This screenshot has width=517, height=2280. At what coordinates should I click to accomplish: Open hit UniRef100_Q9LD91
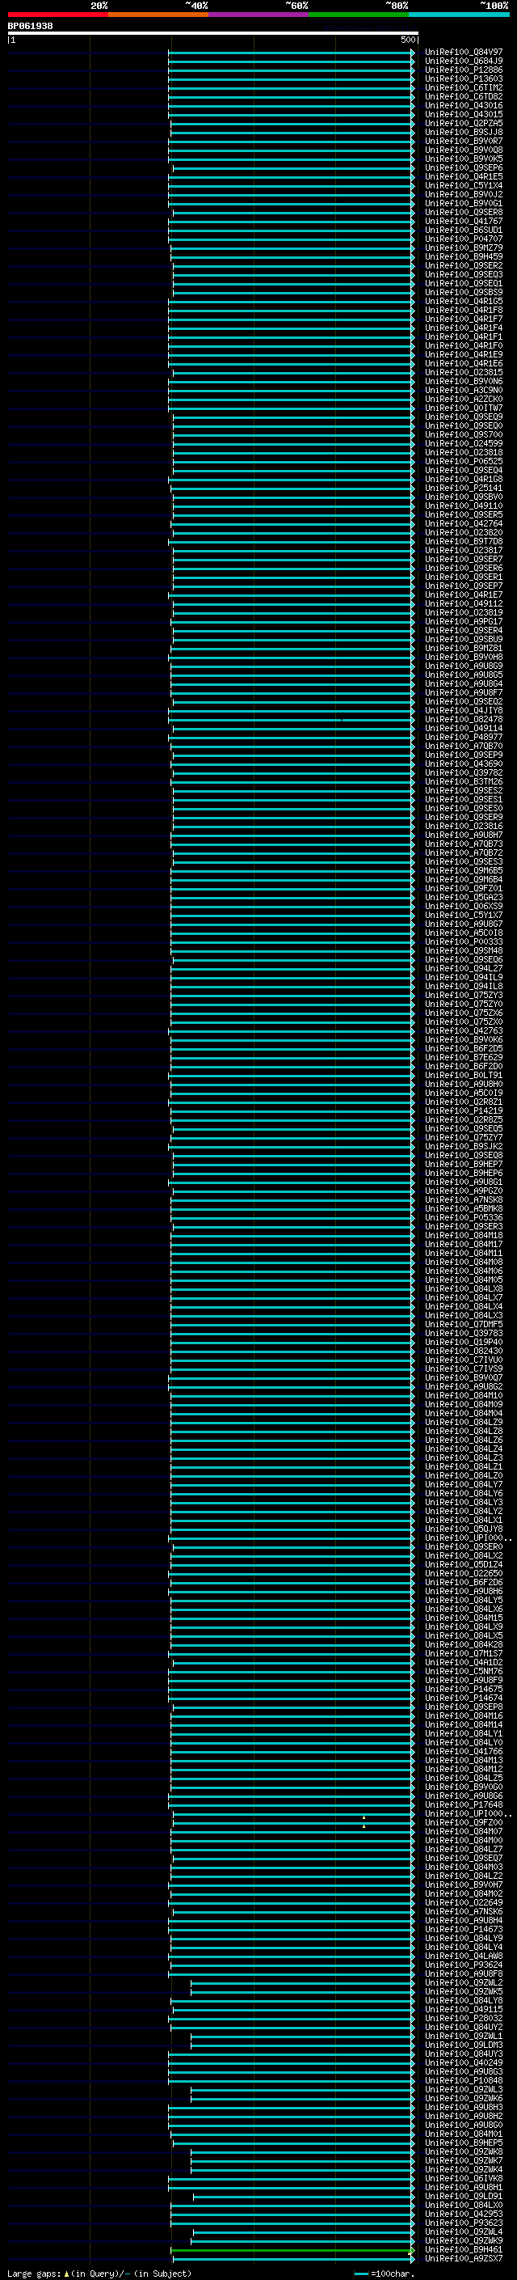click(464, 2197)
